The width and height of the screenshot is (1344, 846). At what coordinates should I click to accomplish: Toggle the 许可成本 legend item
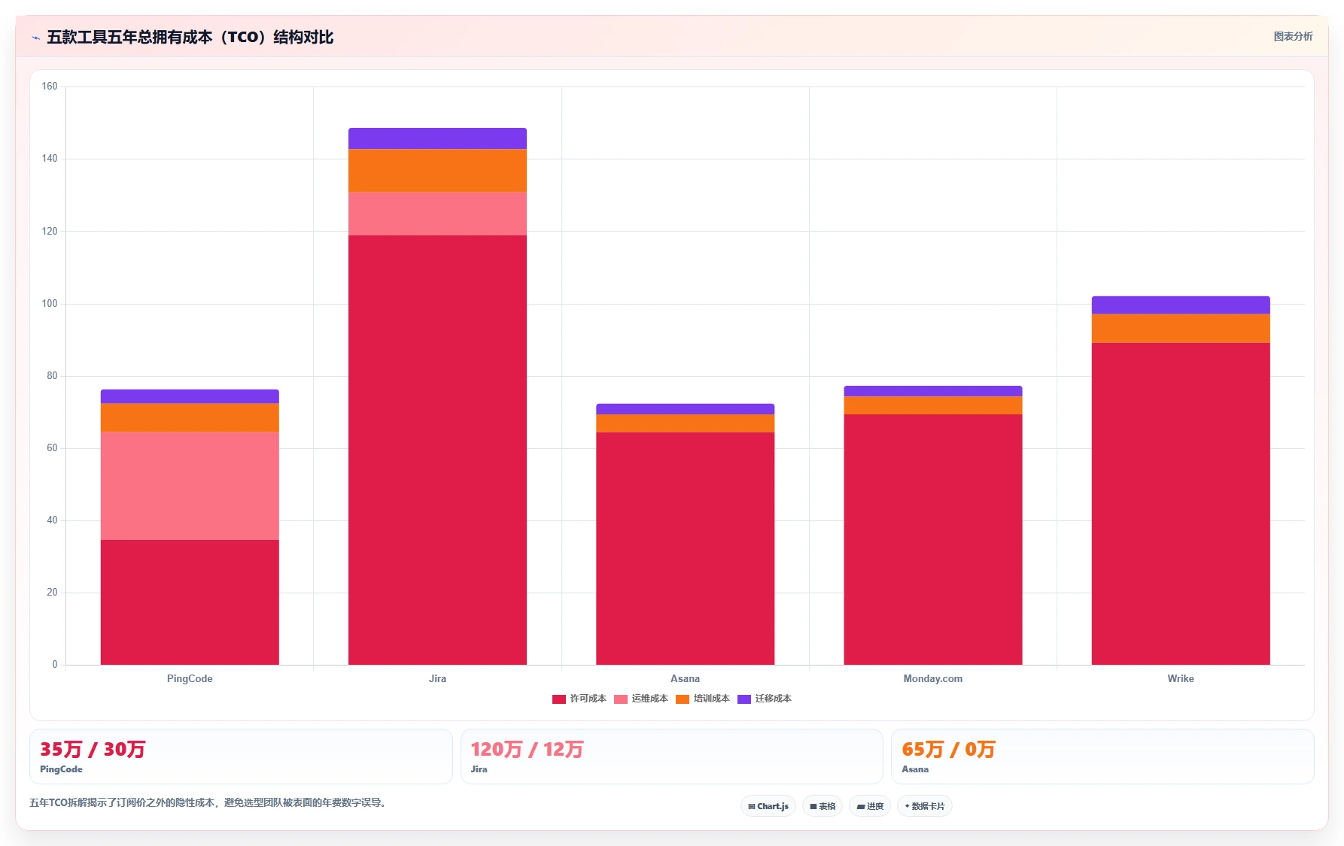pyautogui.click(x=579, y=699)
